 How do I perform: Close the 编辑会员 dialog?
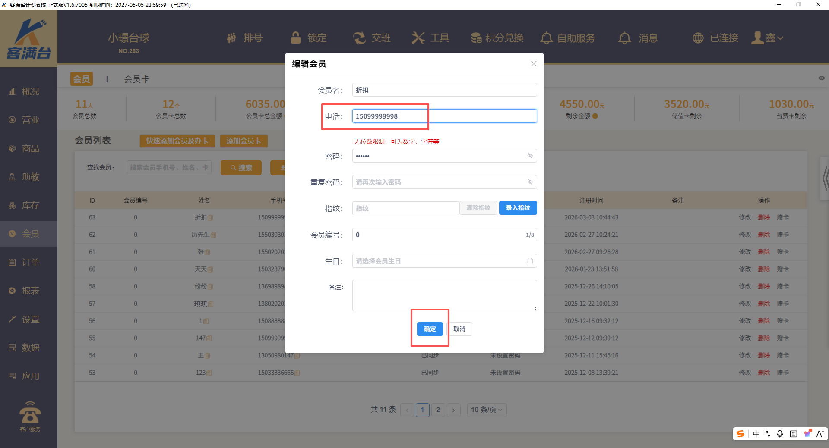point(534,64)
